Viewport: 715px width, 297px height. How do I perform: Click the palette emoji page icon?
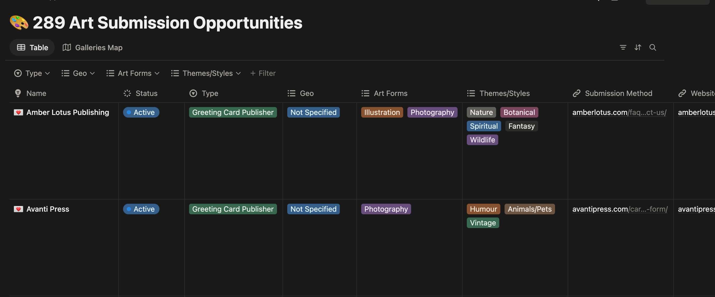19,22
